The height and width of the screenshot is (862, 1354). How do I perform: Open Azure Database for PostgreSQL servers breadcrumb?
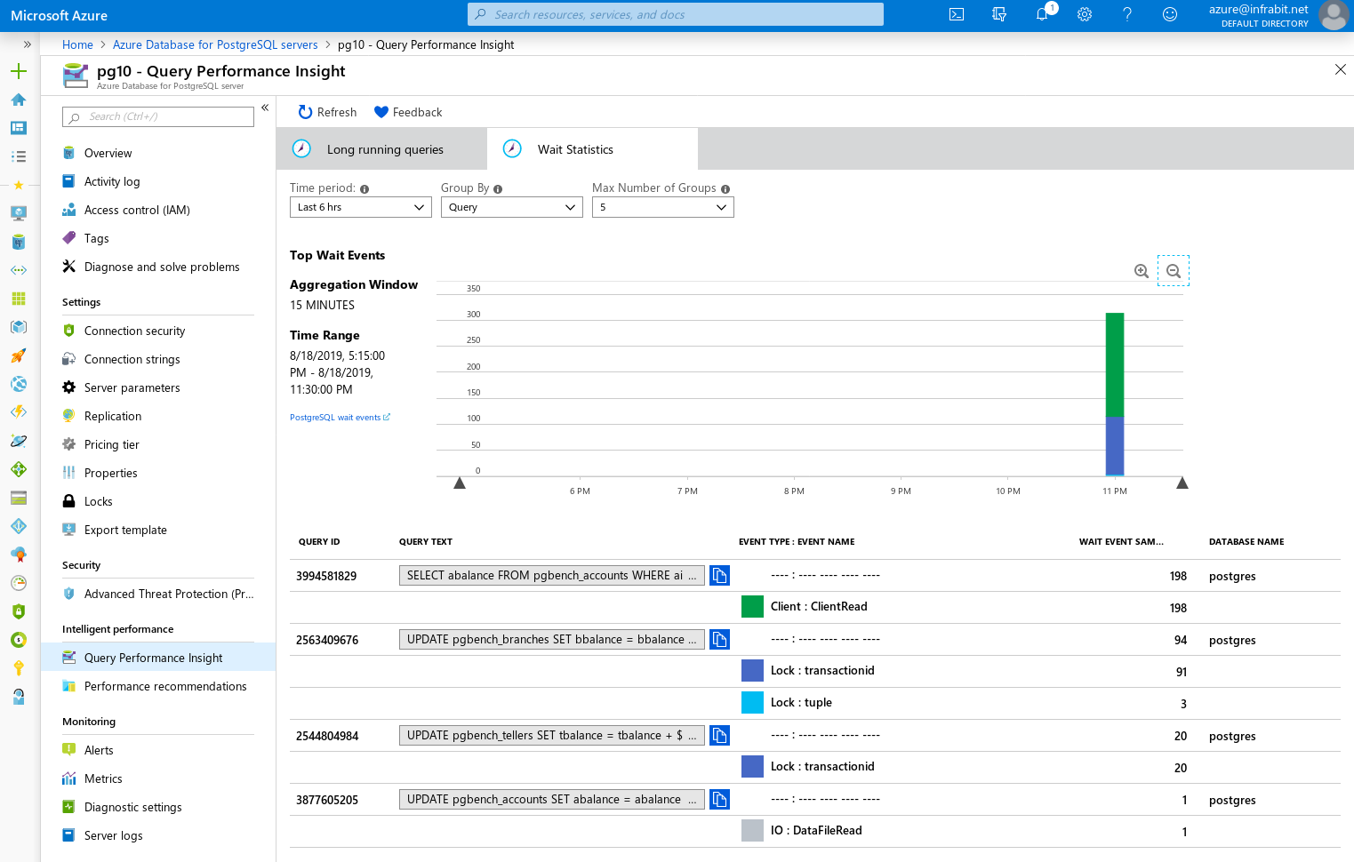click(x=215, y=44)
